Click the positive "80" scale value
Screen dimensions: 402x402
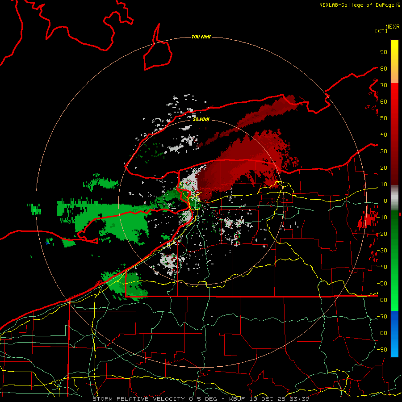(384, 69)
